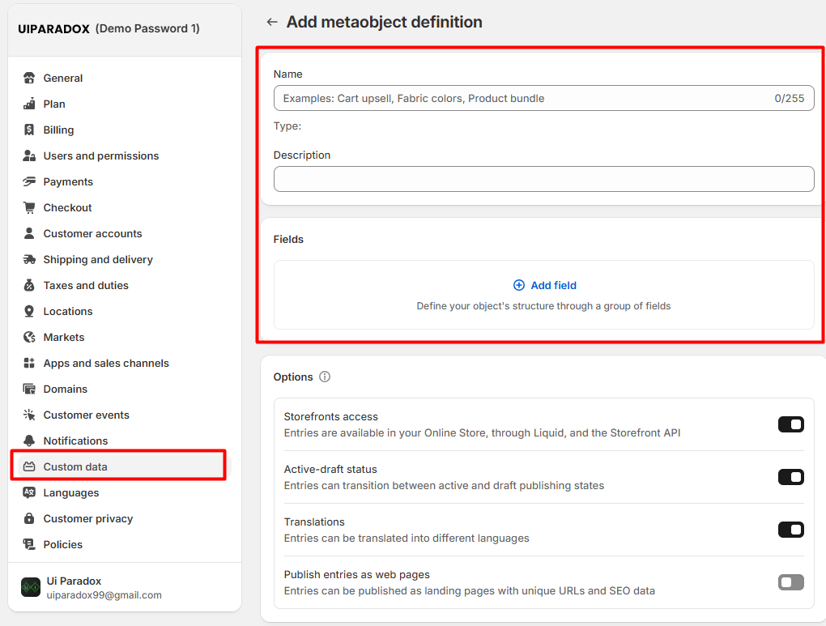
Task: Click the Billing icon in sidebar
Action: [29, 130]
